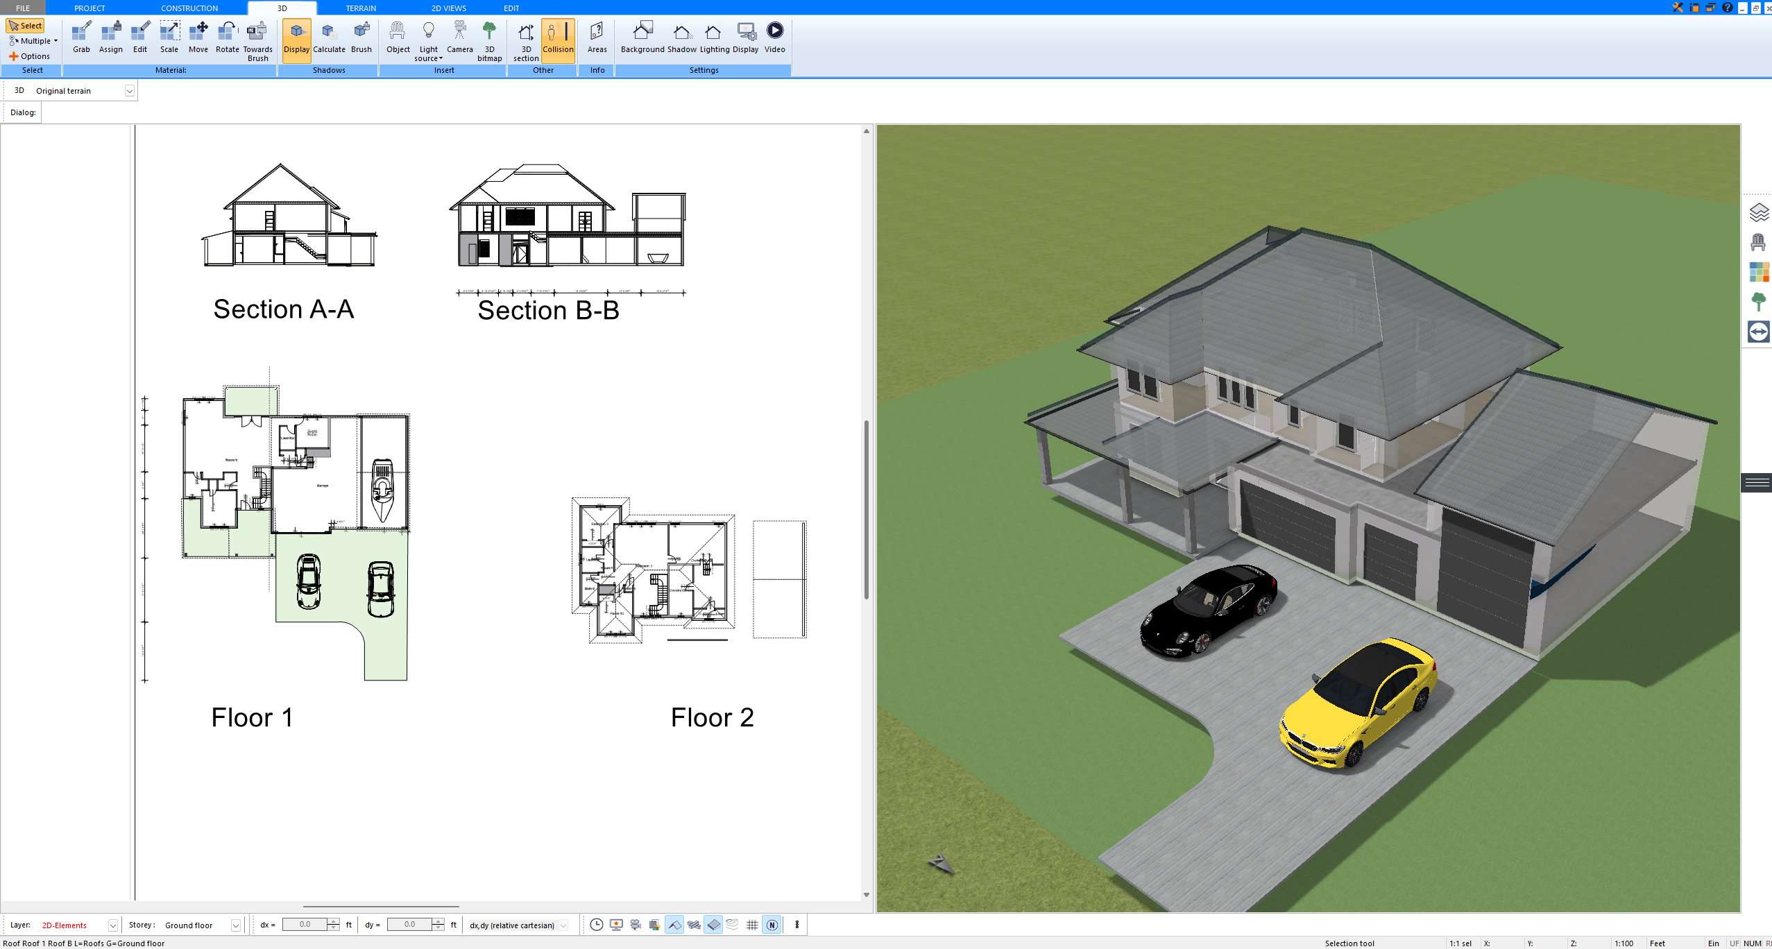Open the Lighting settings
The width and height of the screenshot is (1772, 949).
pyautogui.click(x=713, y=38)
